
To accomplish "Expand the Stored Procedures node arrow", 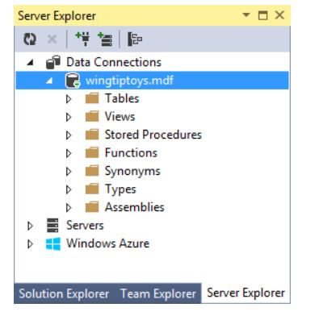I will click(x=69, y=135).
